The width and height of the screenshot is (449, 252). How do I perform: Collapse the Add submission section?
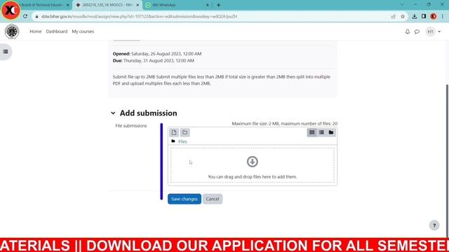pyautogui.click(x=113, y=113)
